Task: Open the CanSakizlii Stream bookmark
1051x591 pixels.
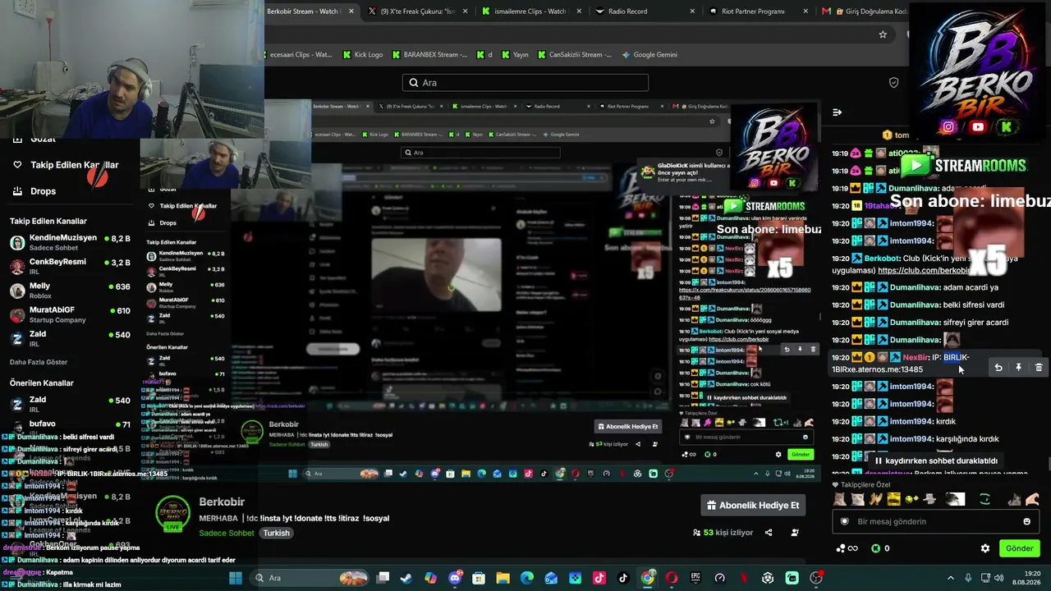Action: click(575, 55)
